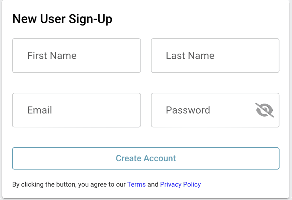Click the 'Email' placeholder text

tap(39, 110)
